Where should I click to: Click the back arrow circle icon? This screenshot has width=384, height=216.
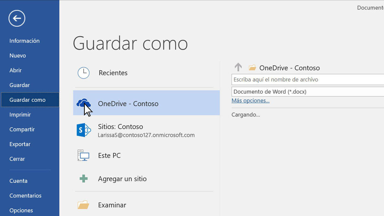tap(17, 18)
